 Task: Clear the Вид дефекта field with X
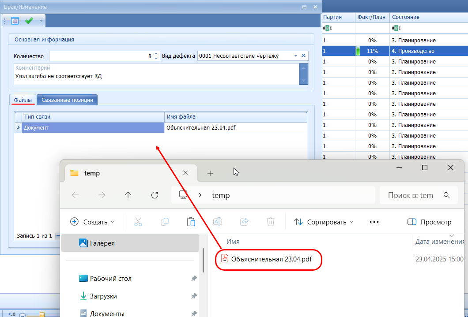tap(303, 56)
